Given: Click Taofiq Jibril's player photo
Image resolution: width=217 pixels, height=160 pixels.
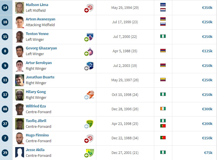Looking at the screenshot, I should (x=19, y=124).
